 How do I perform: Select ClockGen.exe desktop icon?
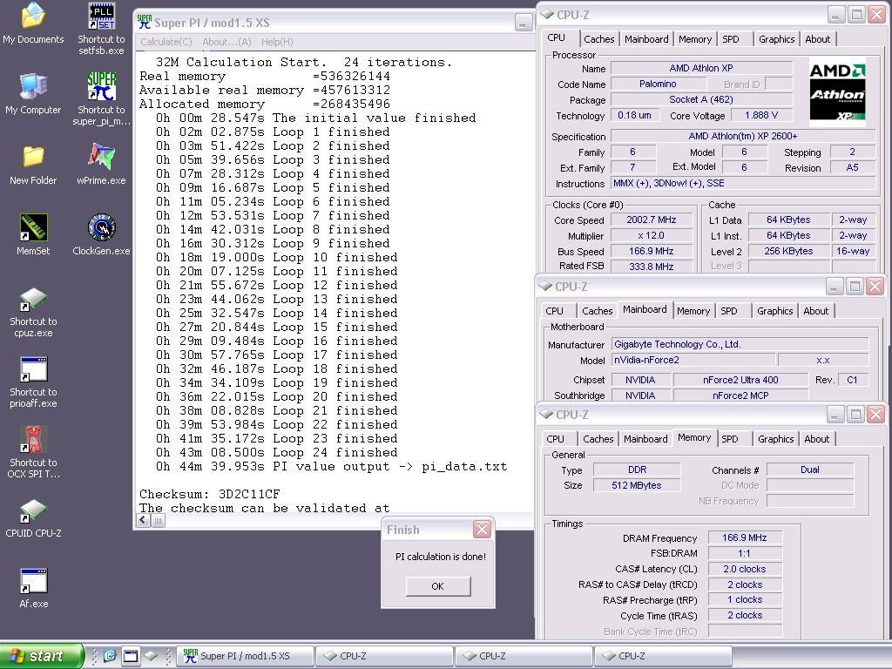click(x=101, y=235)
